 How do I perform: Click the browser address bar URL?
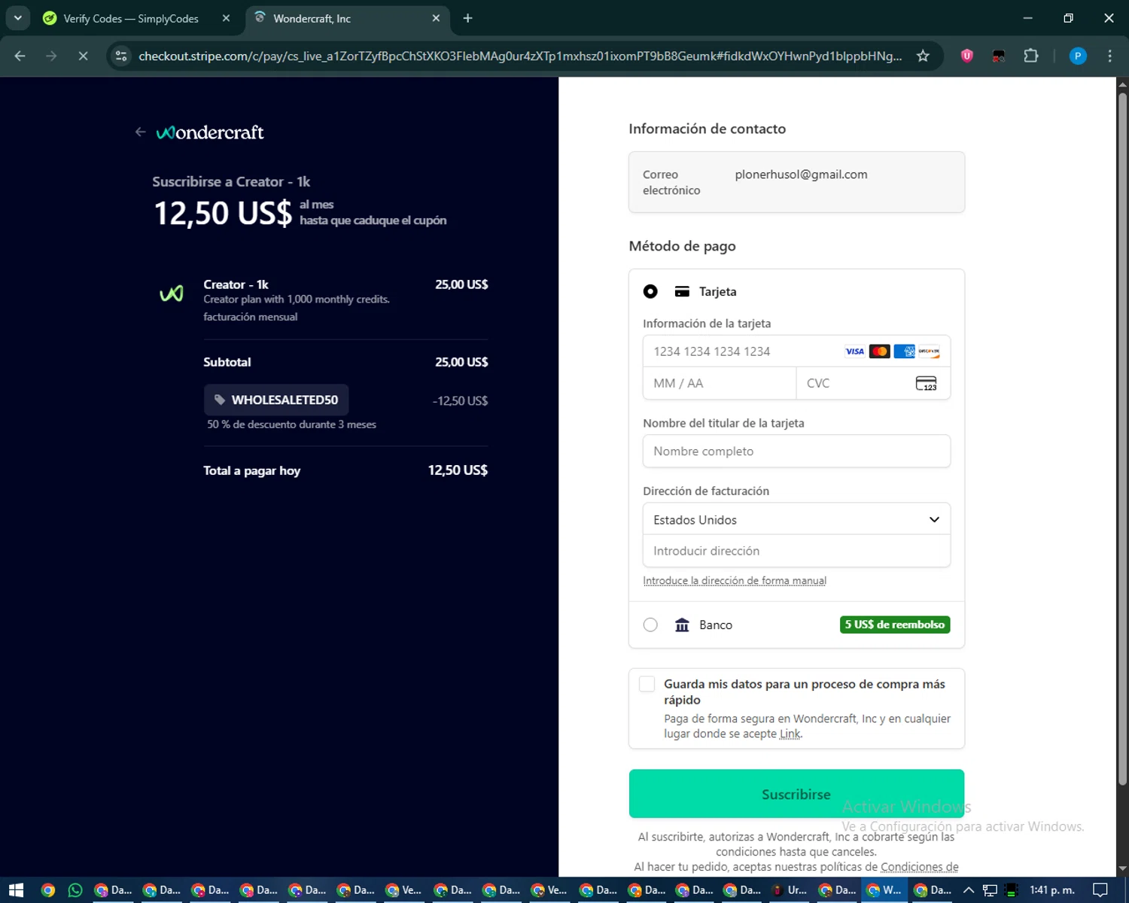tap(519, 56)
